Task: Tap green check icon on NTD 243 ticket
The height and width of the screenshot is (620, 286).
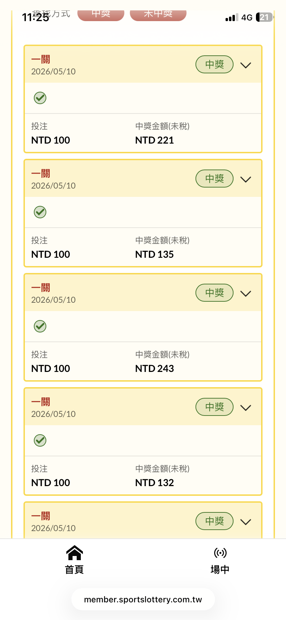Action: pyautogui.click(x=40, y=326)
